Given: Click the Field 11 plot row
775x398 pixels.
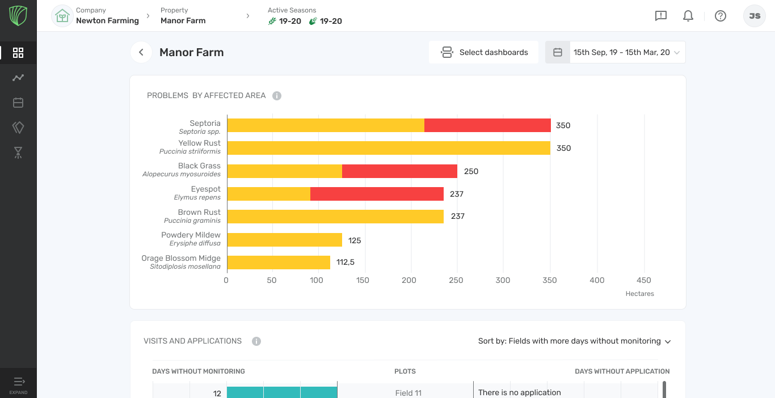Looking at the screenshot, I should 408,392.
